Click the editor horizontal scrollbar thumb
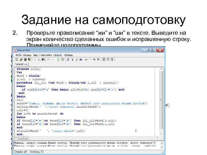 pyautogui.click(x=23, y=138)
